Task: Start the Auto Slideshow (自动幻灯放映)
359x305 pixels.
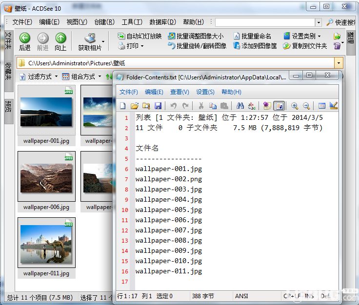Action: tap(140, 36)
